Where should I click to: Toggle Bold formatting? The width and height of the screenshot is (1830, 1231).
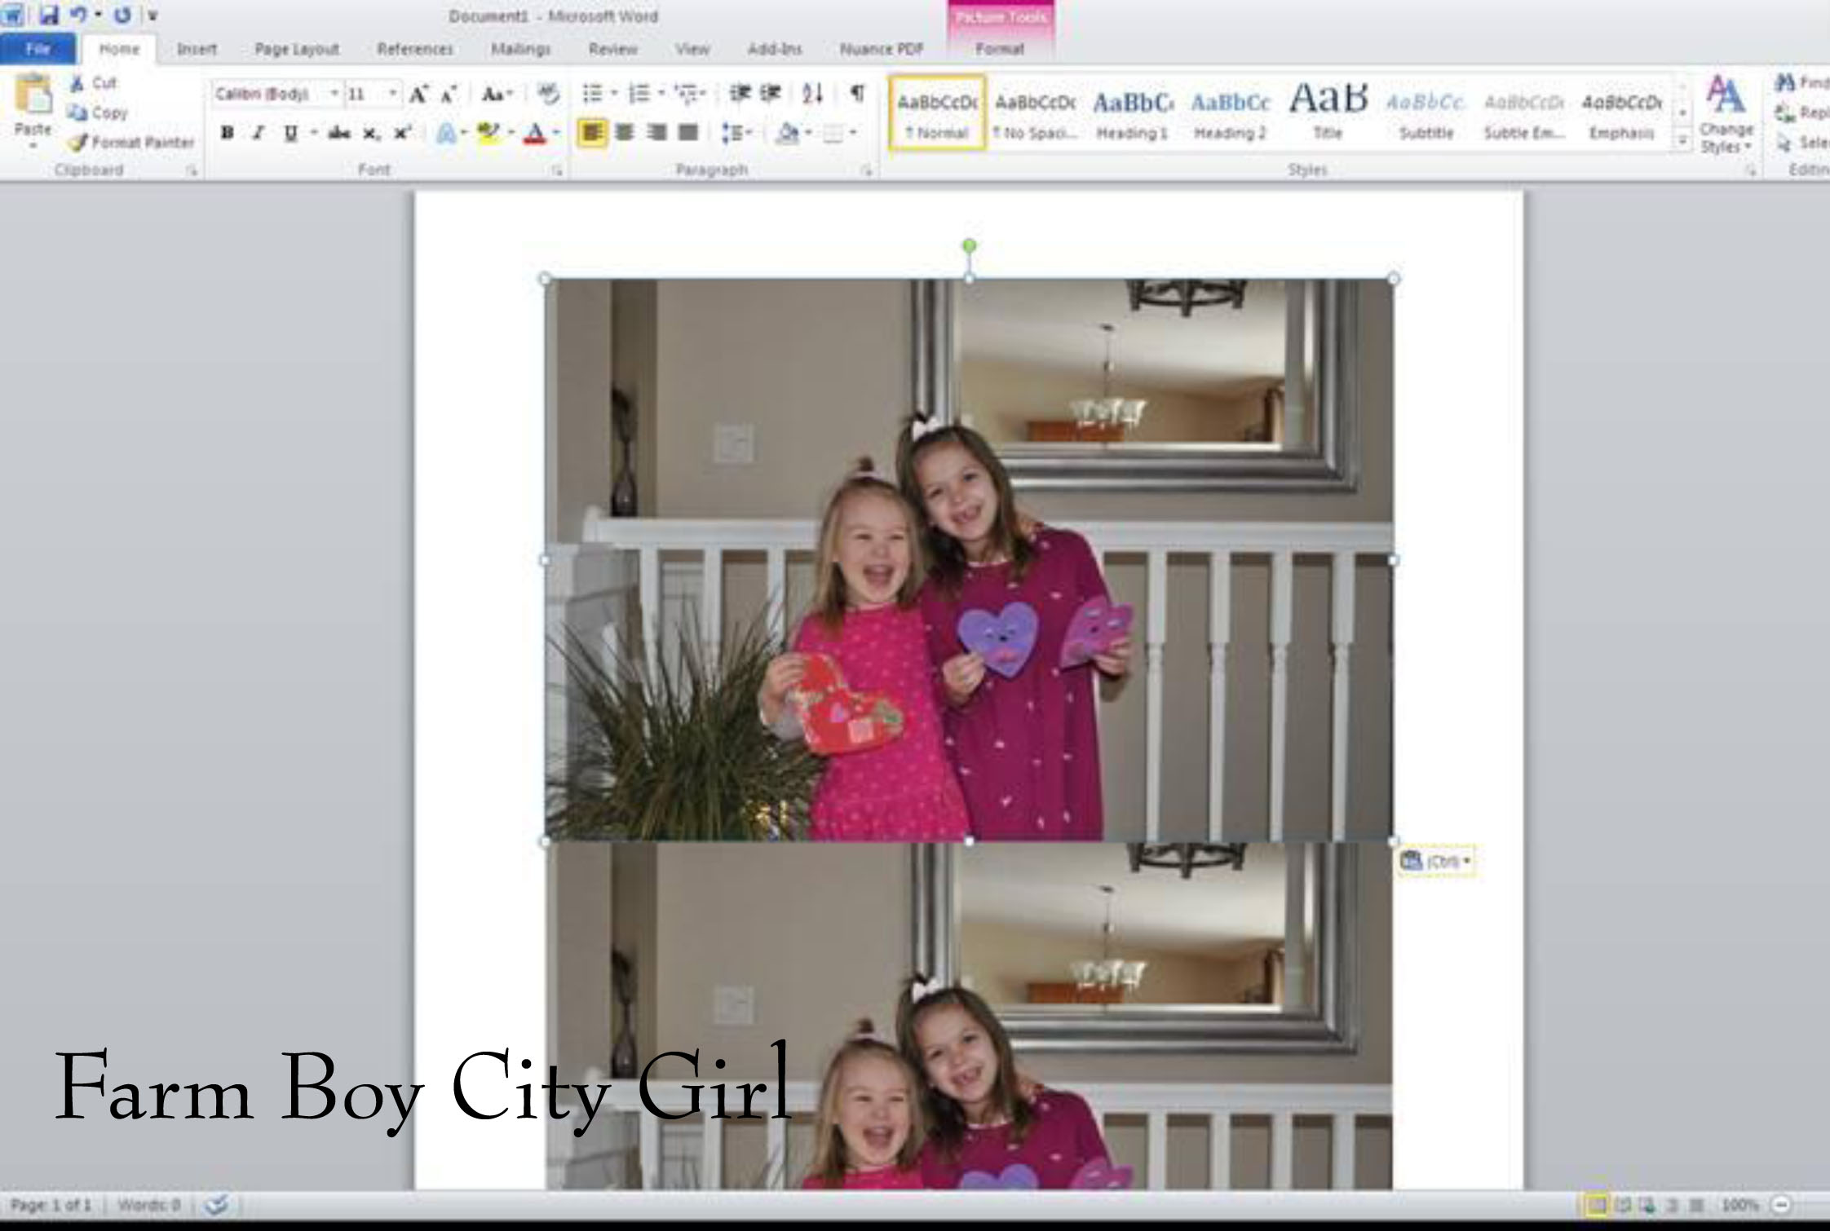pyautogui.click(x=228, y=133)
